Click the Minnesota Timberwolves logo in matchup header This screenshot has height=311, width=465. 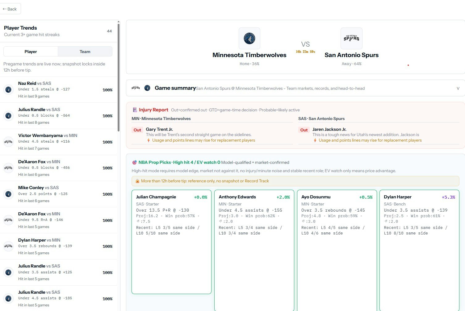coord(249,39)
